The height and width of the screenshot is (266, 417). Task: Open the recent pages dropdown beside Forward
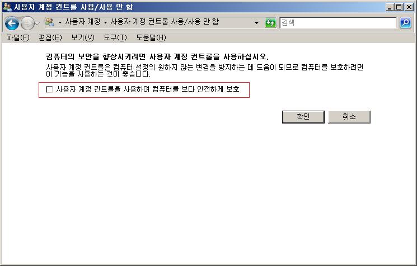pos(38,23)
